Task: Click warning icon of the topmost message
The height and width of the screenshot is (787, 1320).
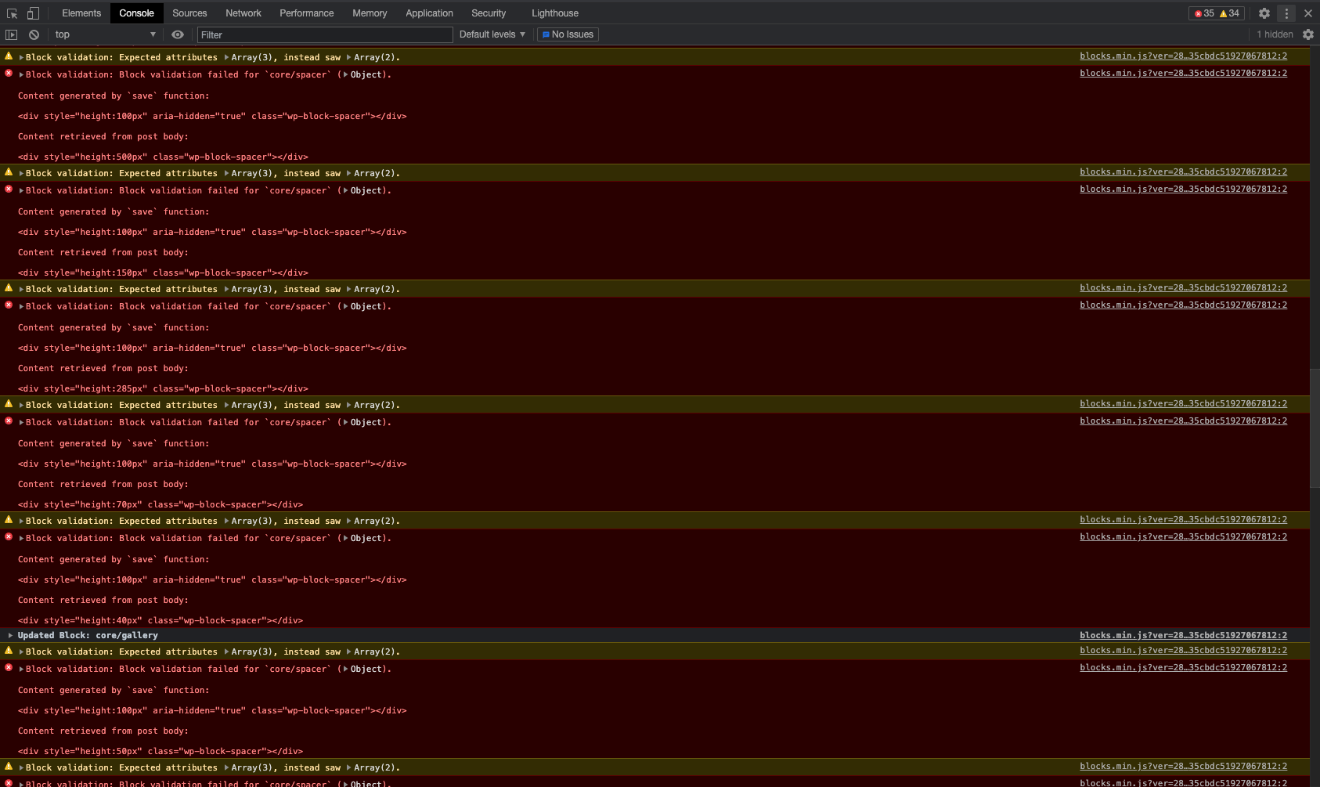Action: pyautogui.click(x=9, y=56)
